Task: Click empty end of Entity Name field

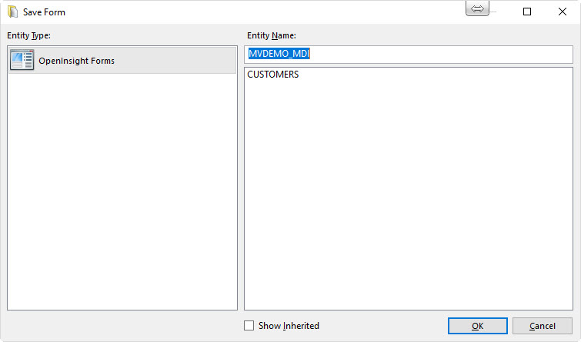Action: tap(441, 54)
